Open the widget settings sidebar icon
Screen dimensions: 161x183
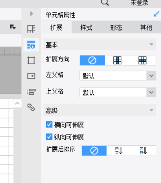pos(31,76)
